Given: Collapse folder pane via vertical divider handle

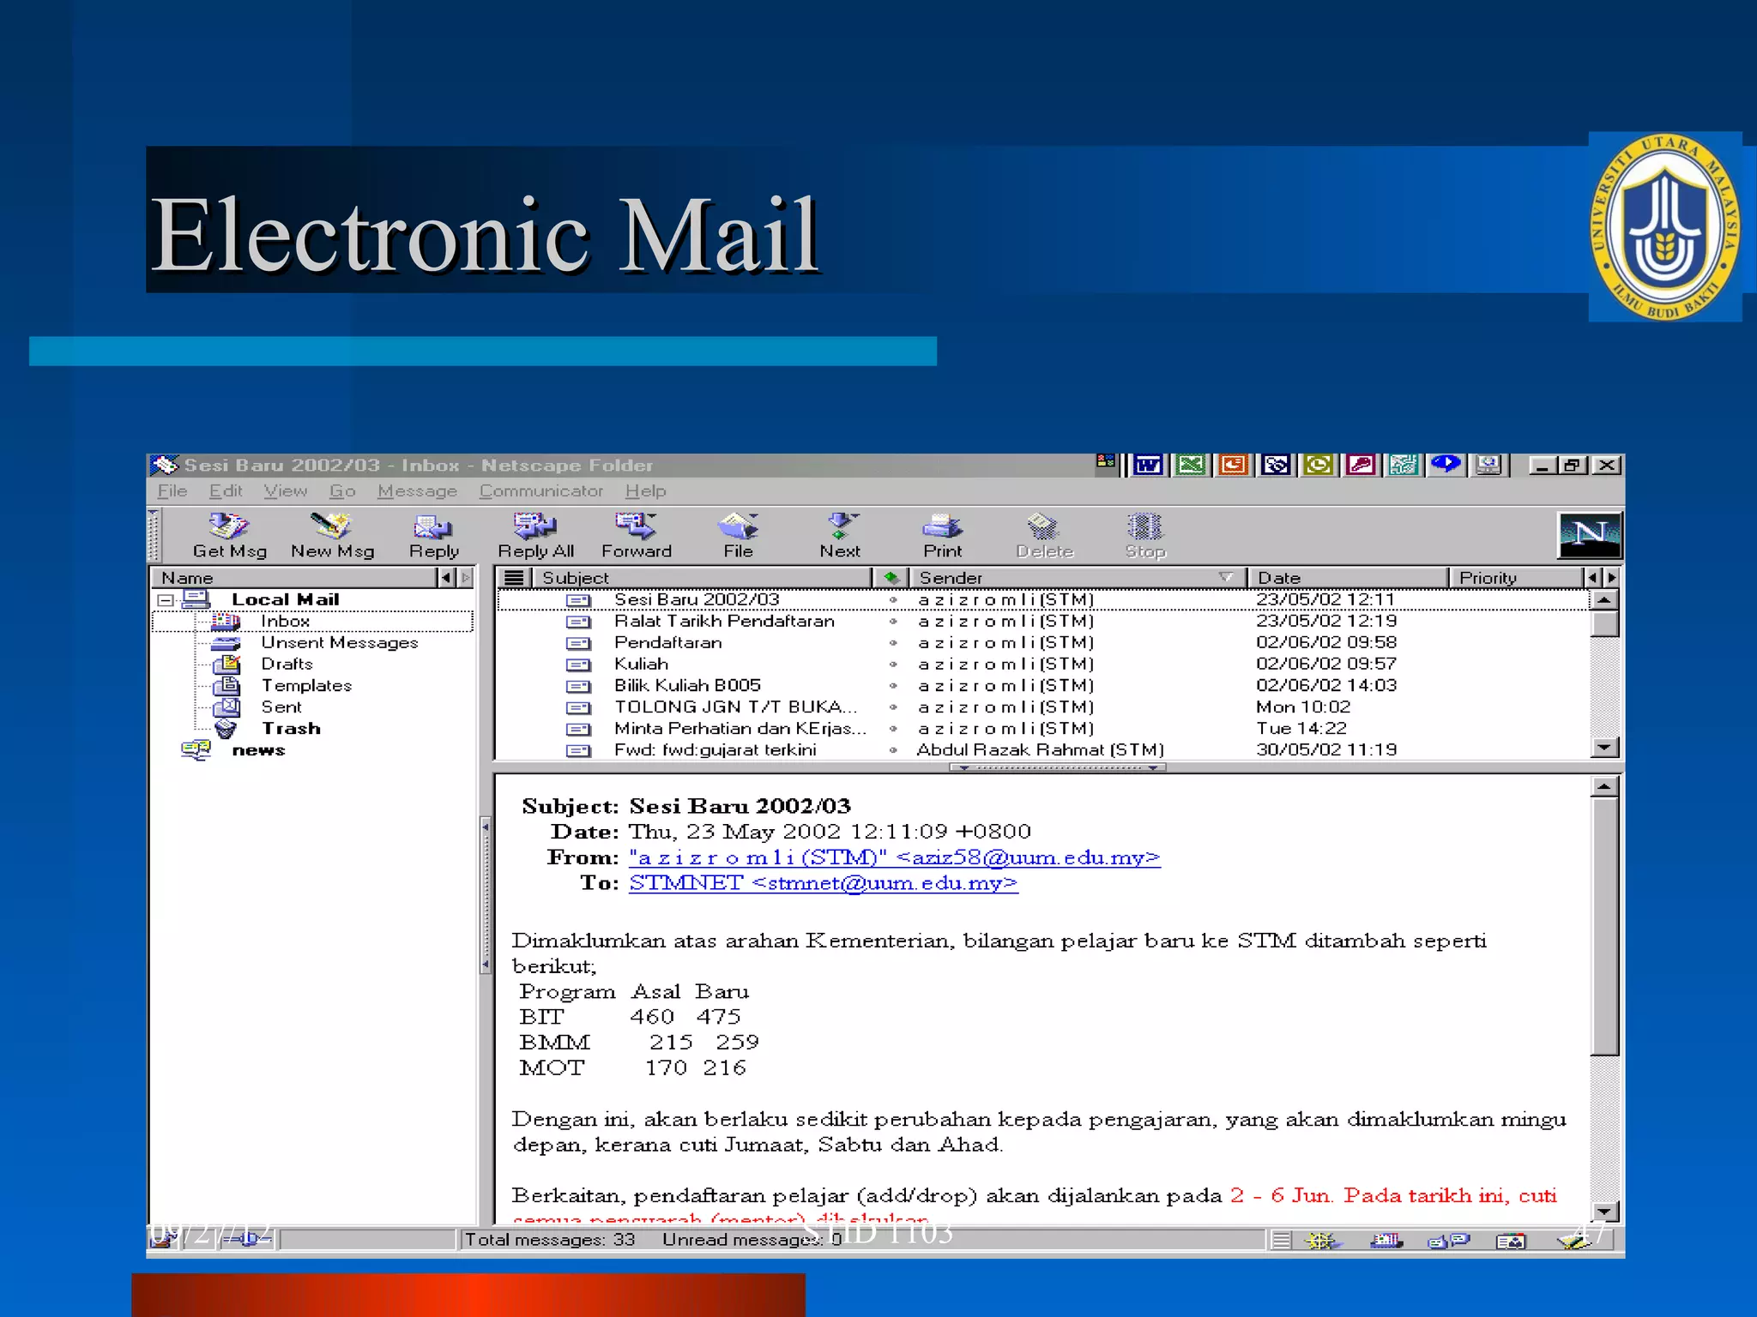Looking at the screenshot, I should click(486, 895).
